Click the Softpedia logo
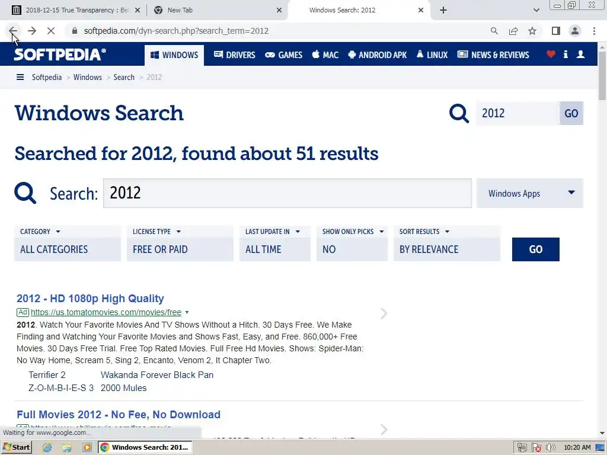This screenshot has width=607, height=455. click(60, 54)
